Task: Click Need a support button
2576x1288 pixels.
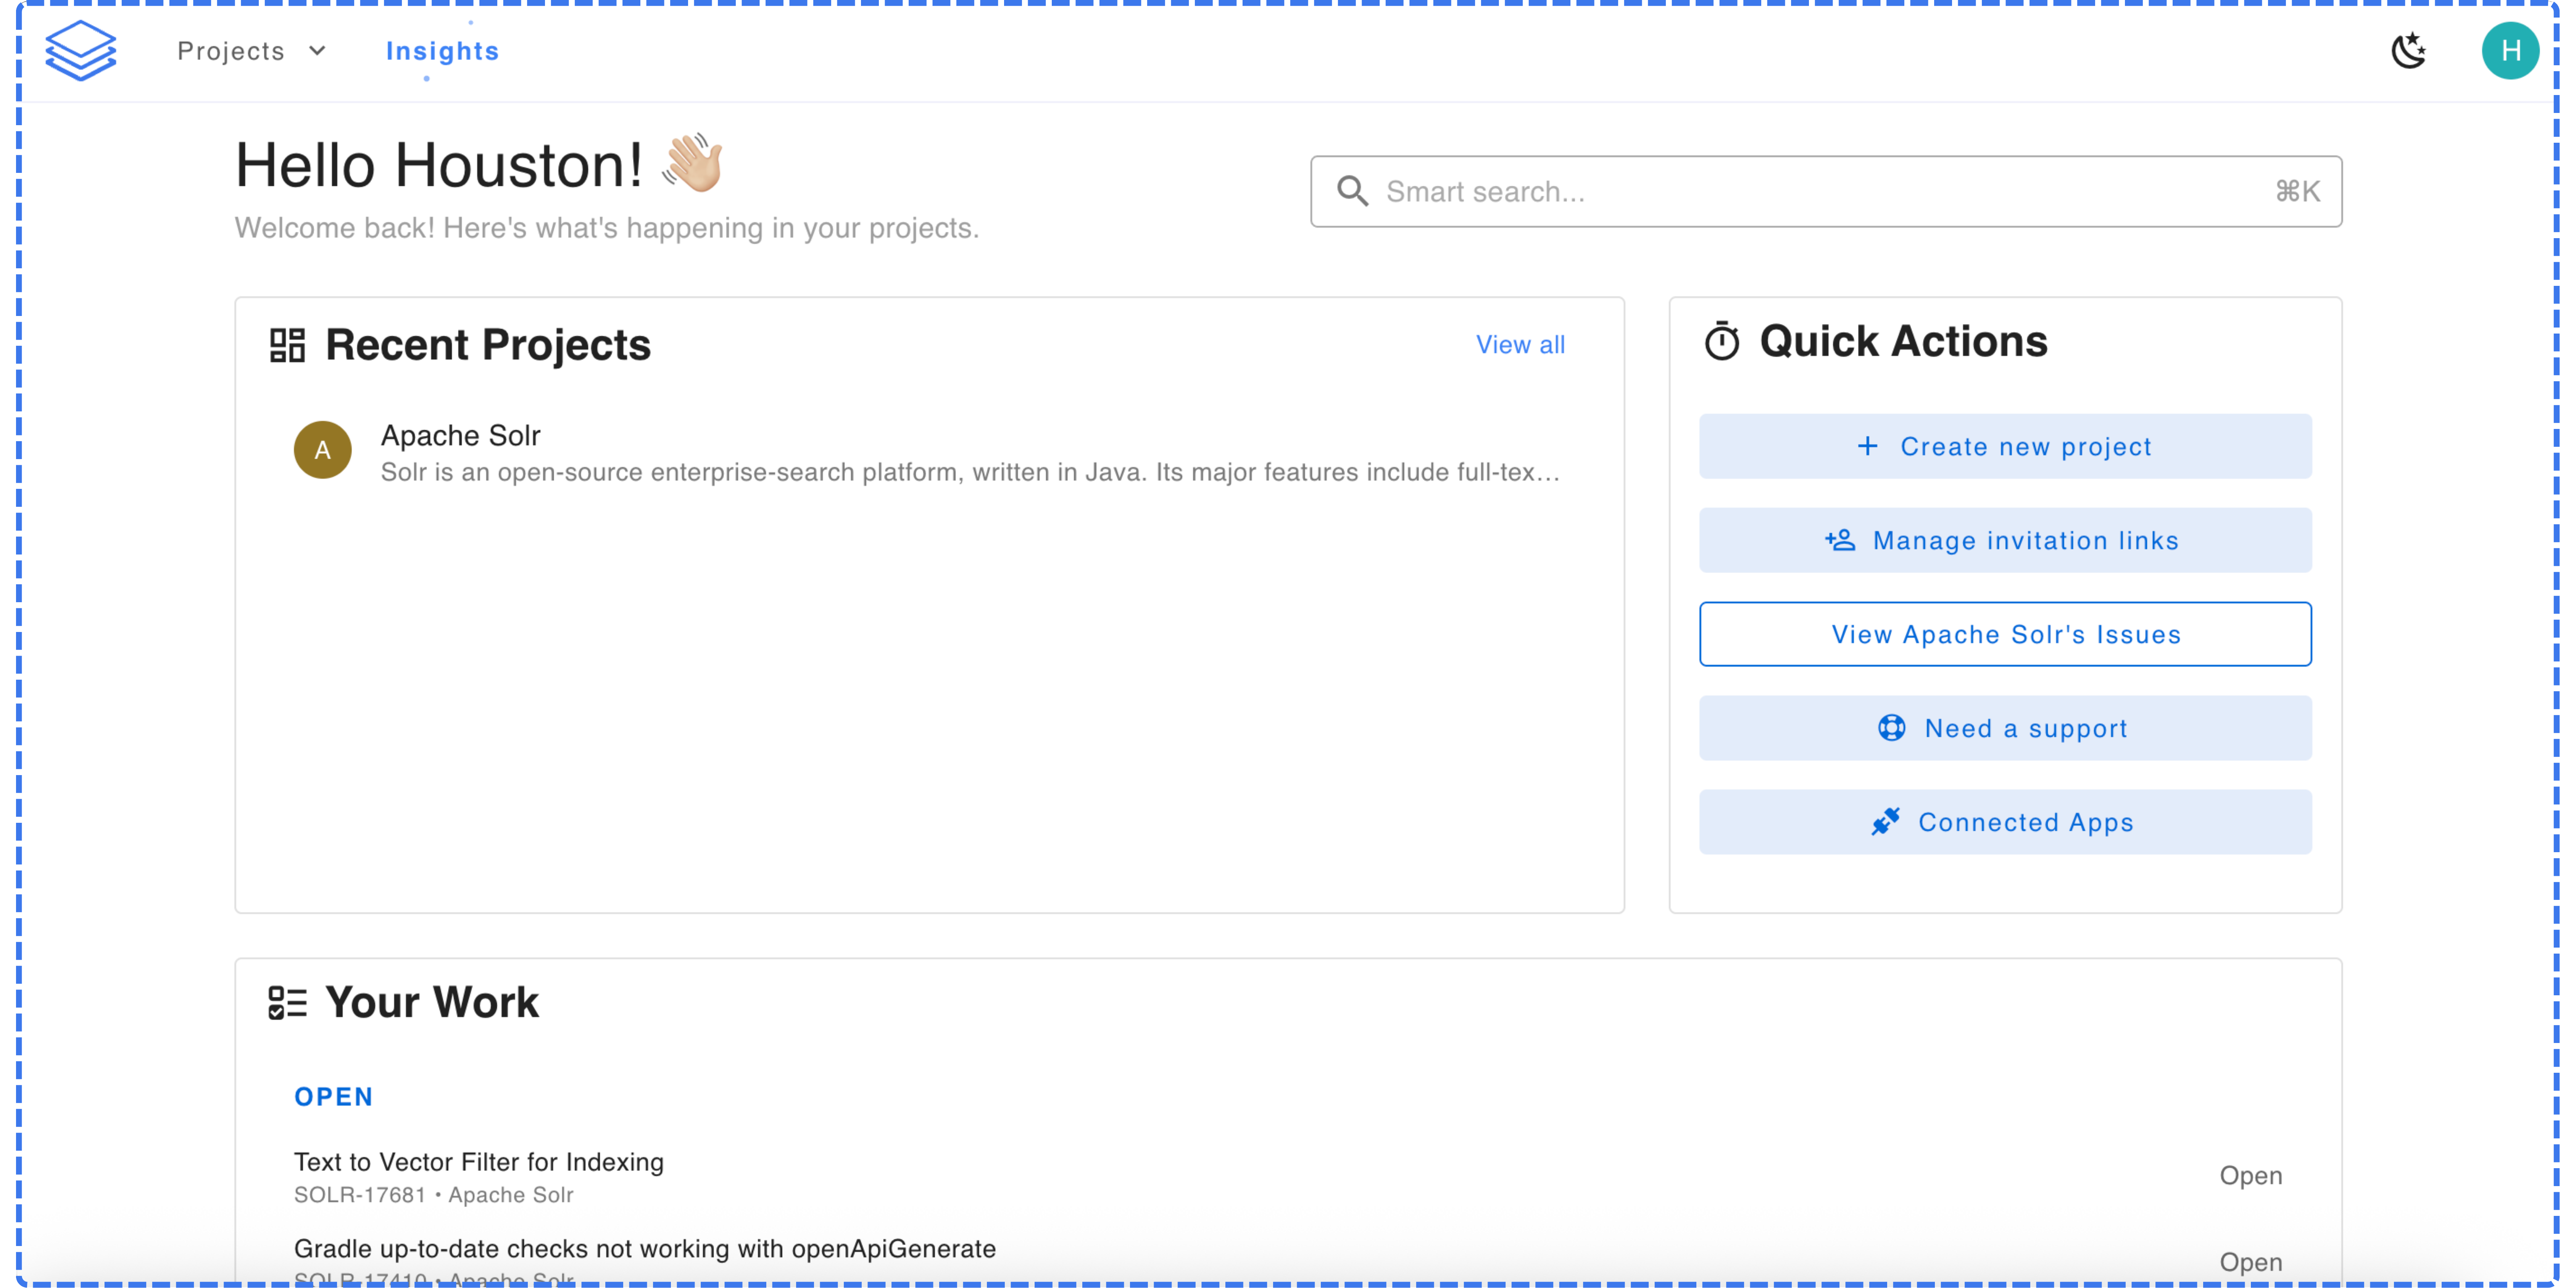Action: click(2005, 728)
